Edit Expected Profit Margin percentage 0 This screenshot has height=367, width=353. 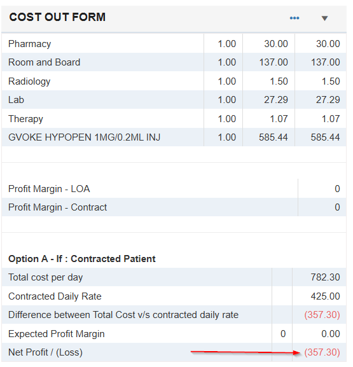coord(283,334)
